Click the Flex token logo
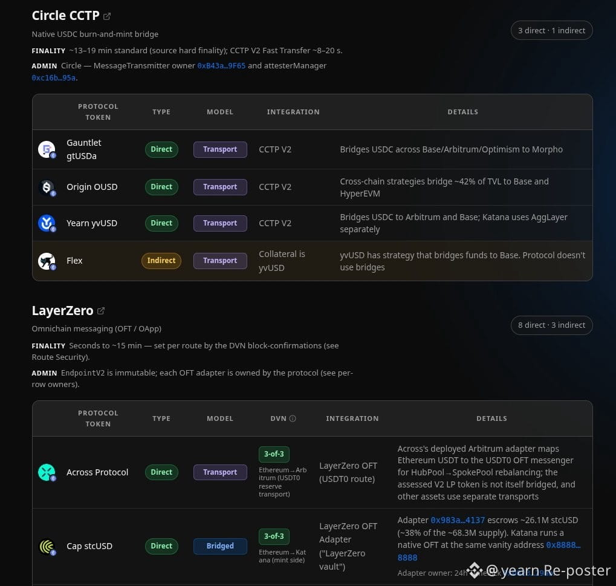Viewport: 616px width, 586px height. pyautogui.click(x=47, y=261)
